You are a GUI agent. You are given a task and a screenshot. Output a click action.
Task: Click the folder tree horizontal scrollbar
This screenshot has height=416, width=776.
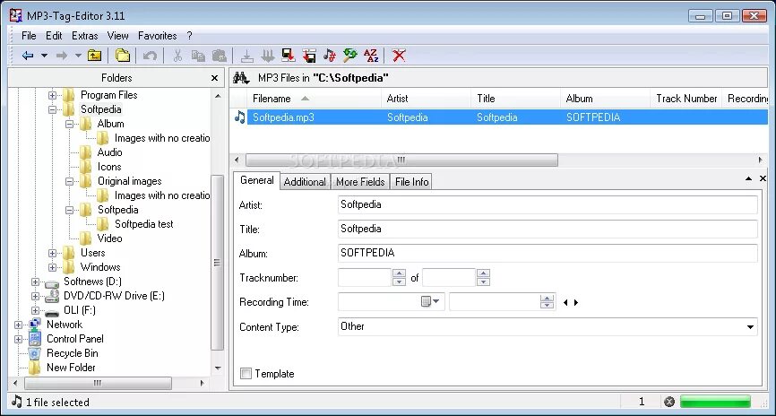[98, 383]
